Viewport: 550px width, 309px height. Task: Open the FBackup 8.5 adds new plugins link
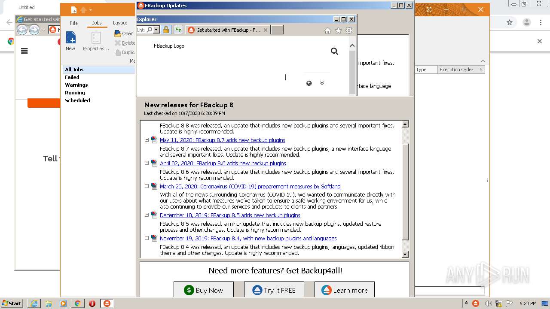[x=230, y=215]
